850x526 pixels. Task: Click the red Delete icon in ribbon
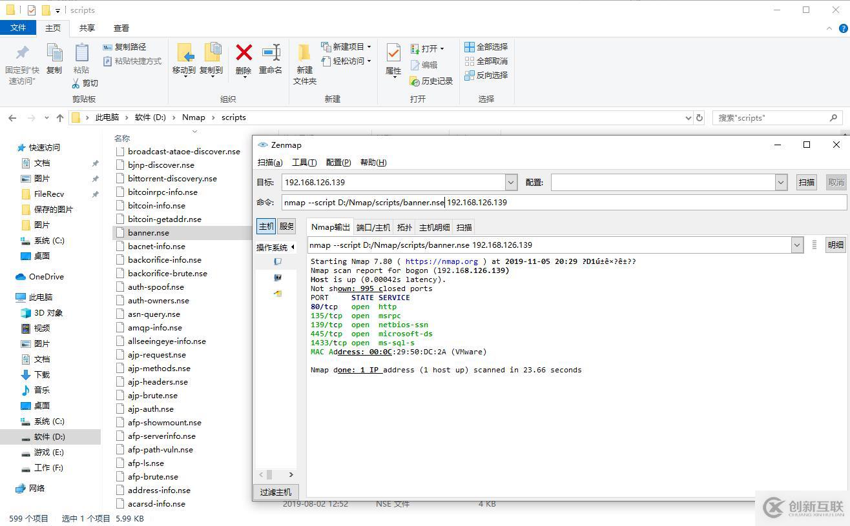click(244, 53)
